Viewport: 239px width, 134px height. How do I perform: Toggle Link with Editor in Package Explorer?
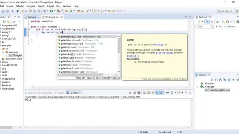pos(9,22)
